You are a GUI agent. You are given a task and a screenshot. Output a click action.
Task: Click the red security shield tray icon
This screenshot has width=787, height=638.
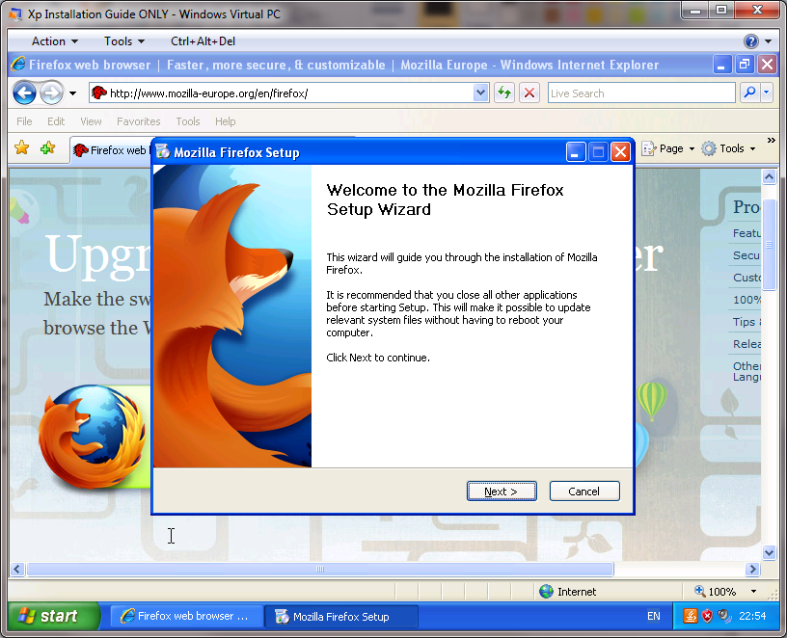707,616
